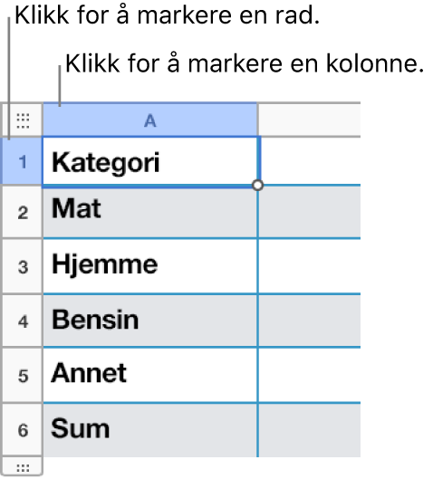This screenshot has width=433, height=479.
Task: Click the Mat cell
Action: tap(150, 212)
